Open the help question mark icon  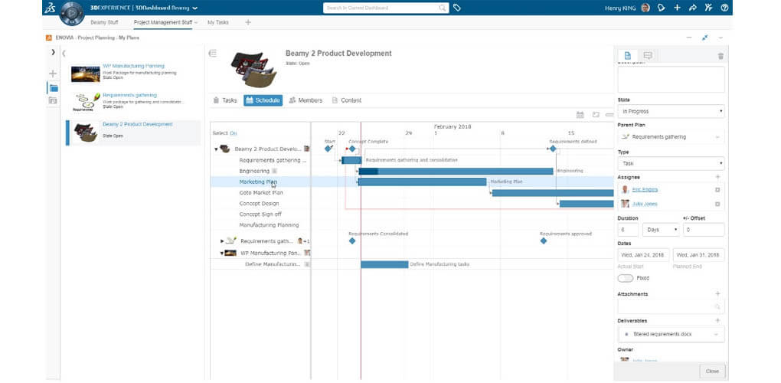click(x=724, y=8)
